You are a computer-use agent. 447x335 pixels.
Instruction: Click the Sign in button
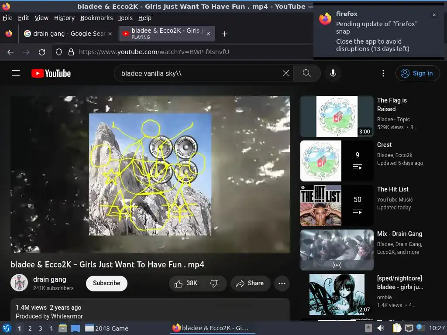pyautogui.click(x=417, y=73)
